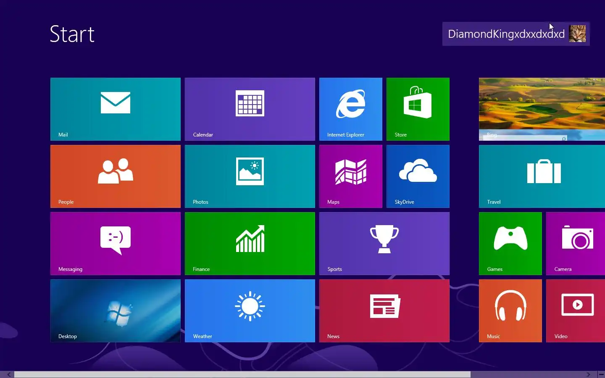Click the user account cat avatar
605x378 pixels.
pos(577,34)
